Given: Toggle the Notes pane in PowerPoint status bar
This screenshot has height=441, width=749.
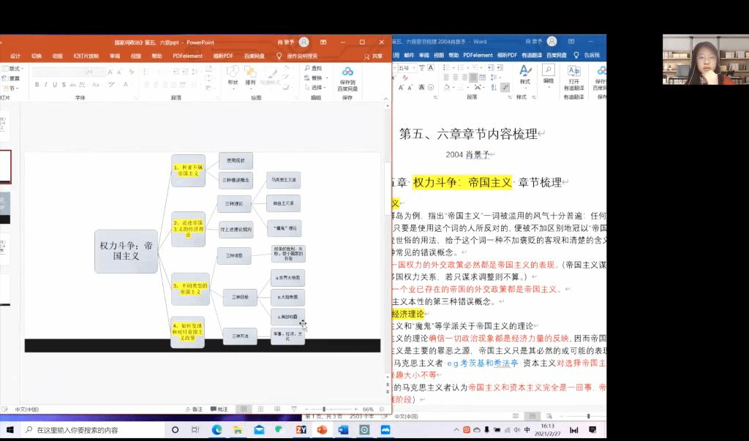Looking at the screenshot, I should (194, 409).
